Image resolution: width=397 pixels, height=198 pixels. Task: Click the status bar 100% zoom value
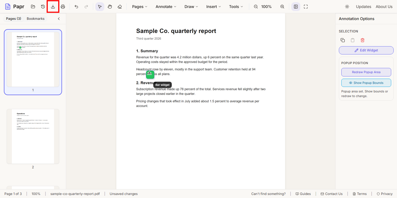[36, 194]
